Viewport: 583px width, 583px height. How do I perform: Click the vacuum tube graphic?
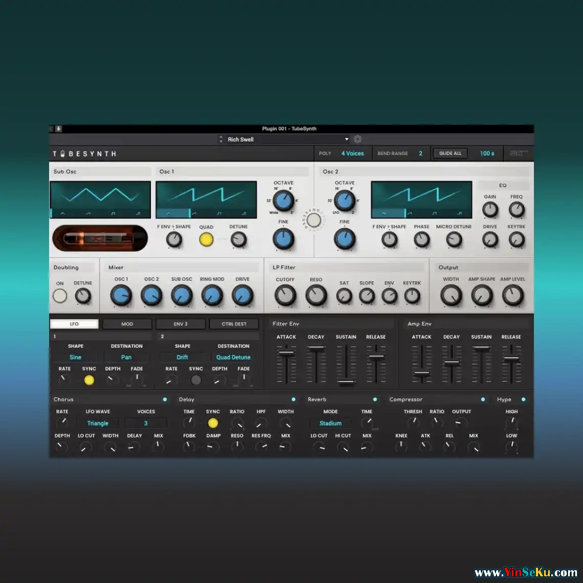tap(100, 238)
